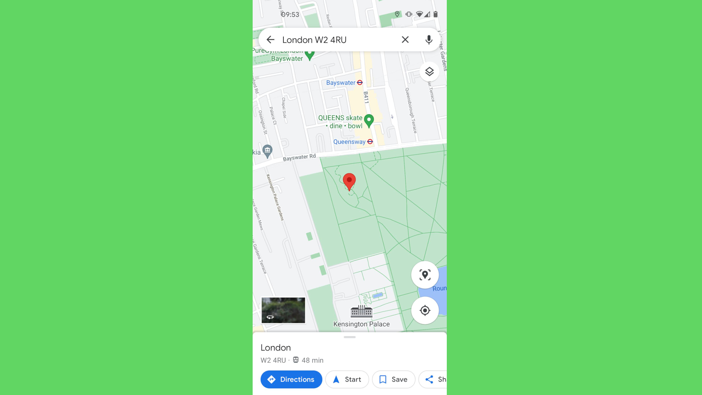The image size is (702, 395).
Task: Click the Start navigation button
Action: tap(346, 379)
